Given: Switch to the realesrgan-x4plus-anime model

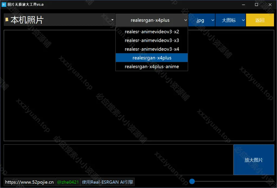Looking at the screenshot, I should point(152,67).
